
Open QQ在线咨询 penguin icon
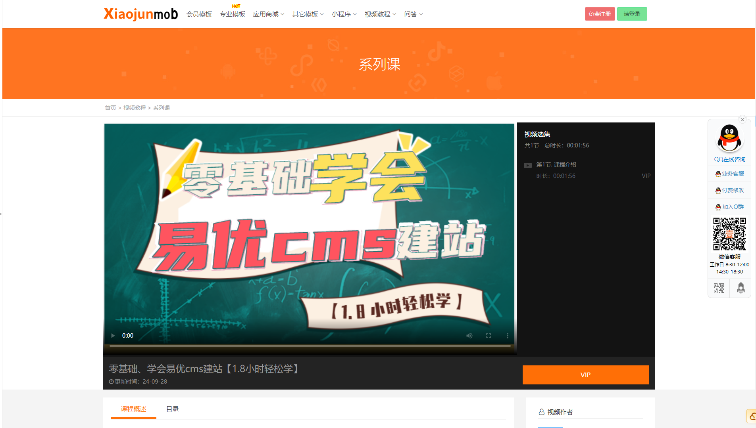coord(729,138)
